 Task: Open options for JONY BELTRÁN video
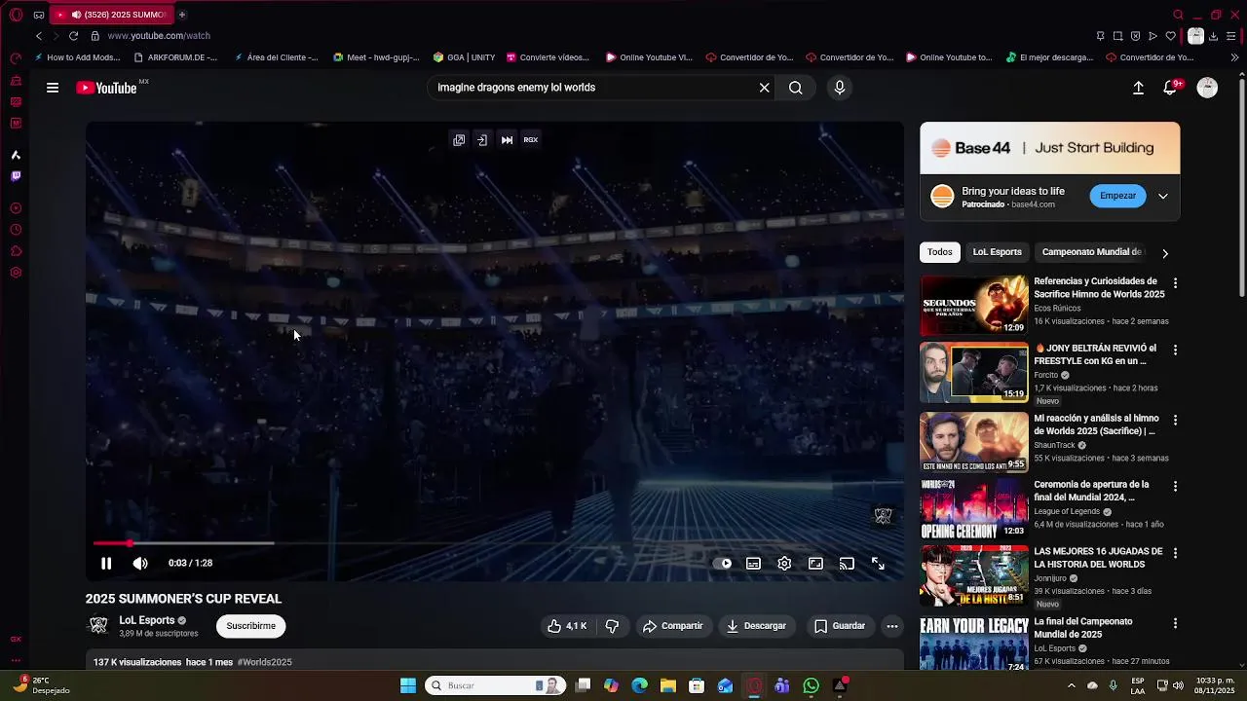(1175, 350)
